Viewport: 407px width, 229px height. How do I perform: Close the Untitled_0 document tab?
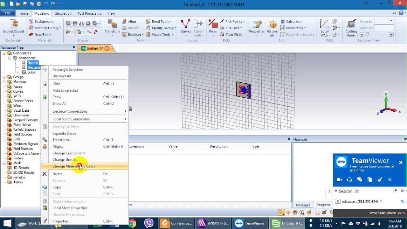pyautogui.click(x=107, y=48)
